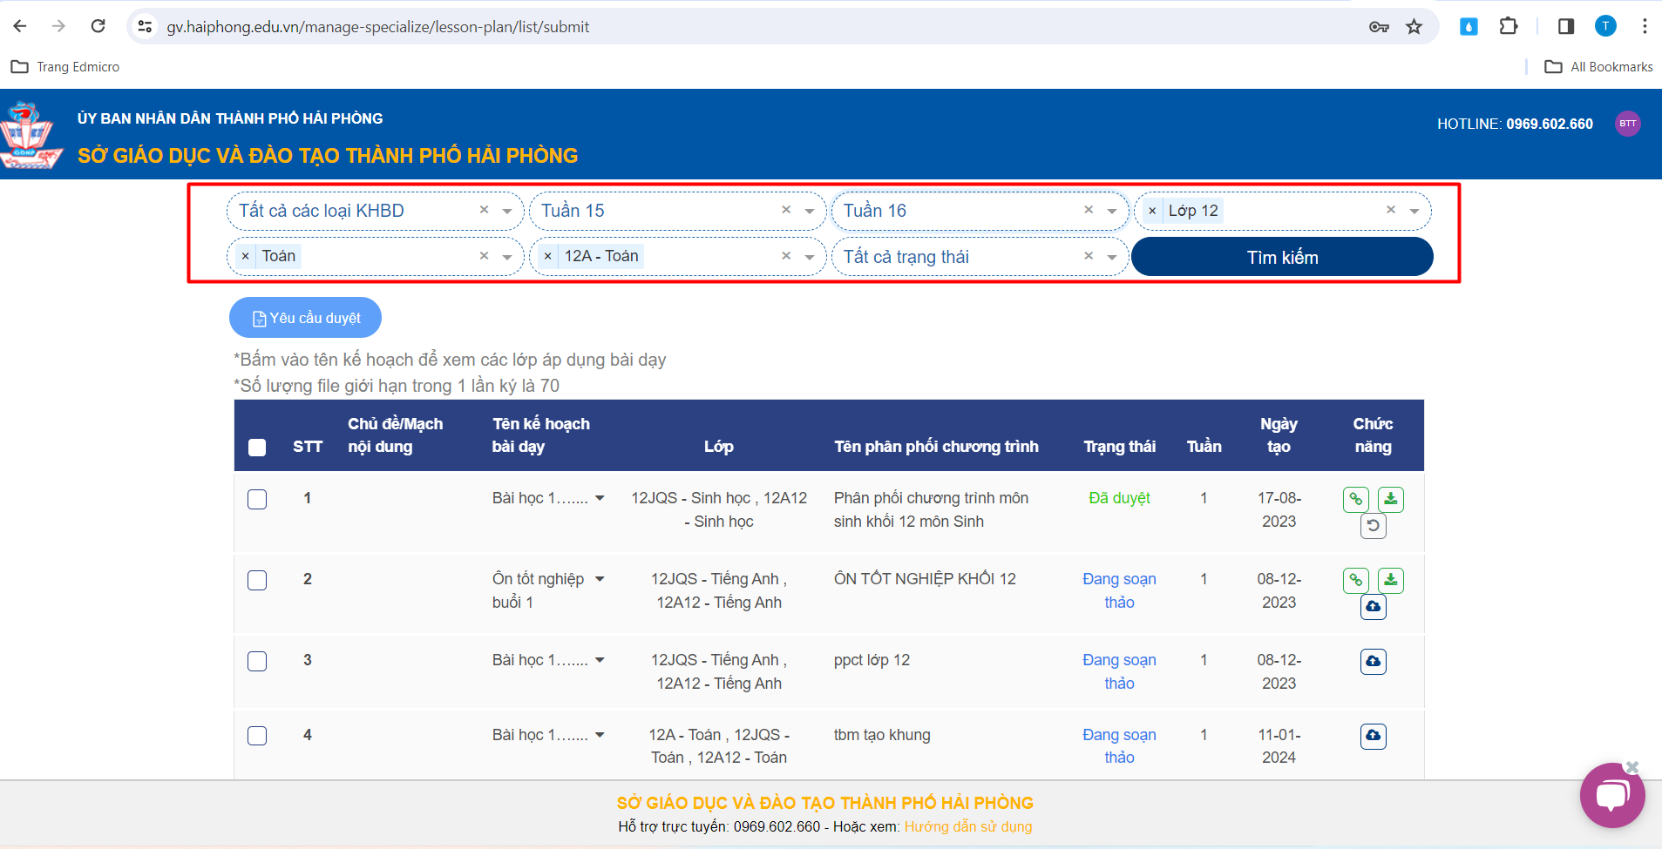Remove the Lớp 12 tag from filter
1662x849 pixels.
(1152, 211)
